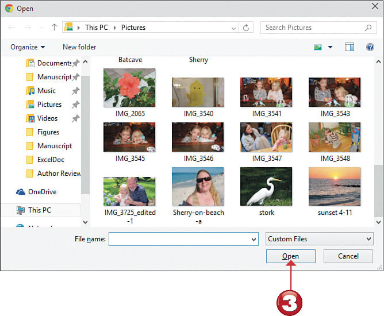
Task: Open the Author Review folder
Action: pos(53,174)
